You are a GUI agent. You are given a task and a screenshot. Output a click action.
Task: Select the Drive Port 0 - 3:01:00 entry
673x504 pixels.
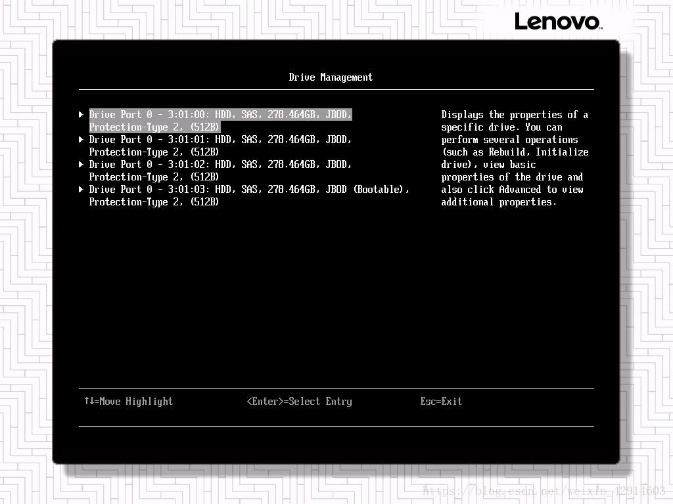point(220,121)
